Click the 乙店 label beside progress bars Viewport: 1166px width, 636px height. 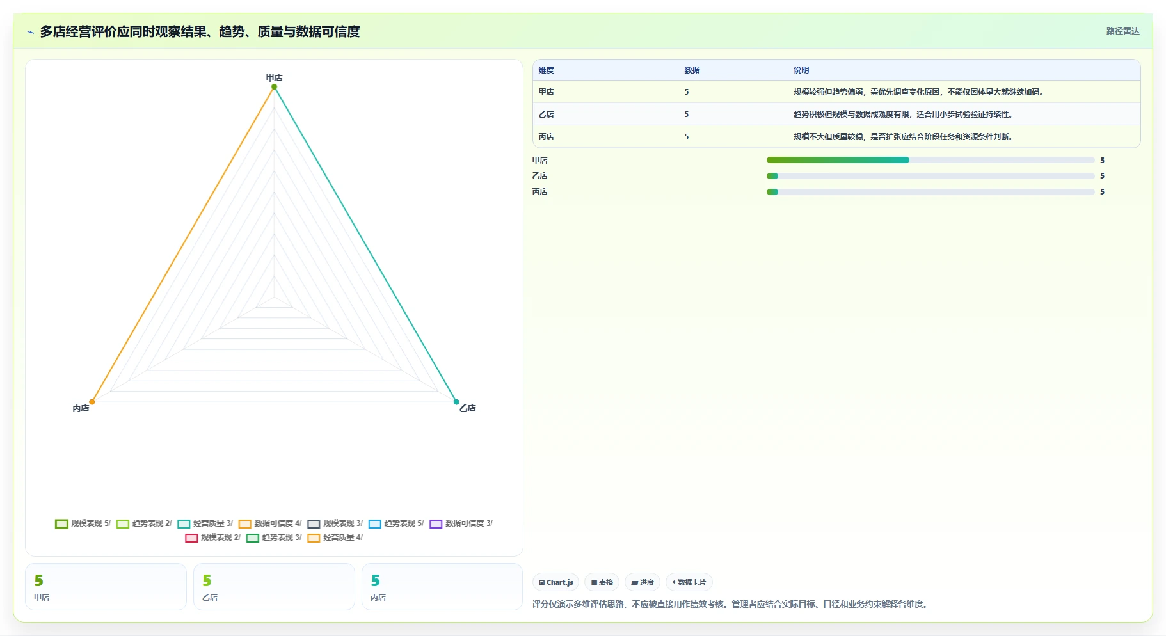click(539, 176)
